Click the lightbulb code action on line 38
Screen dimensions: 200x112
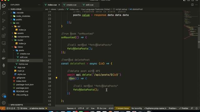56,78
